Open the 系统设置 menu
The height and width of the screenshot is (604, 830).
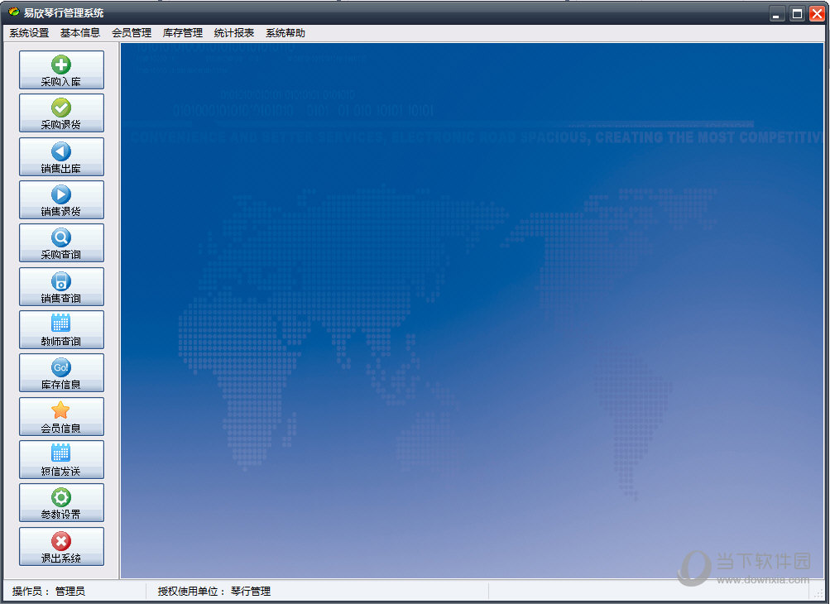click(x=29, y=33)
